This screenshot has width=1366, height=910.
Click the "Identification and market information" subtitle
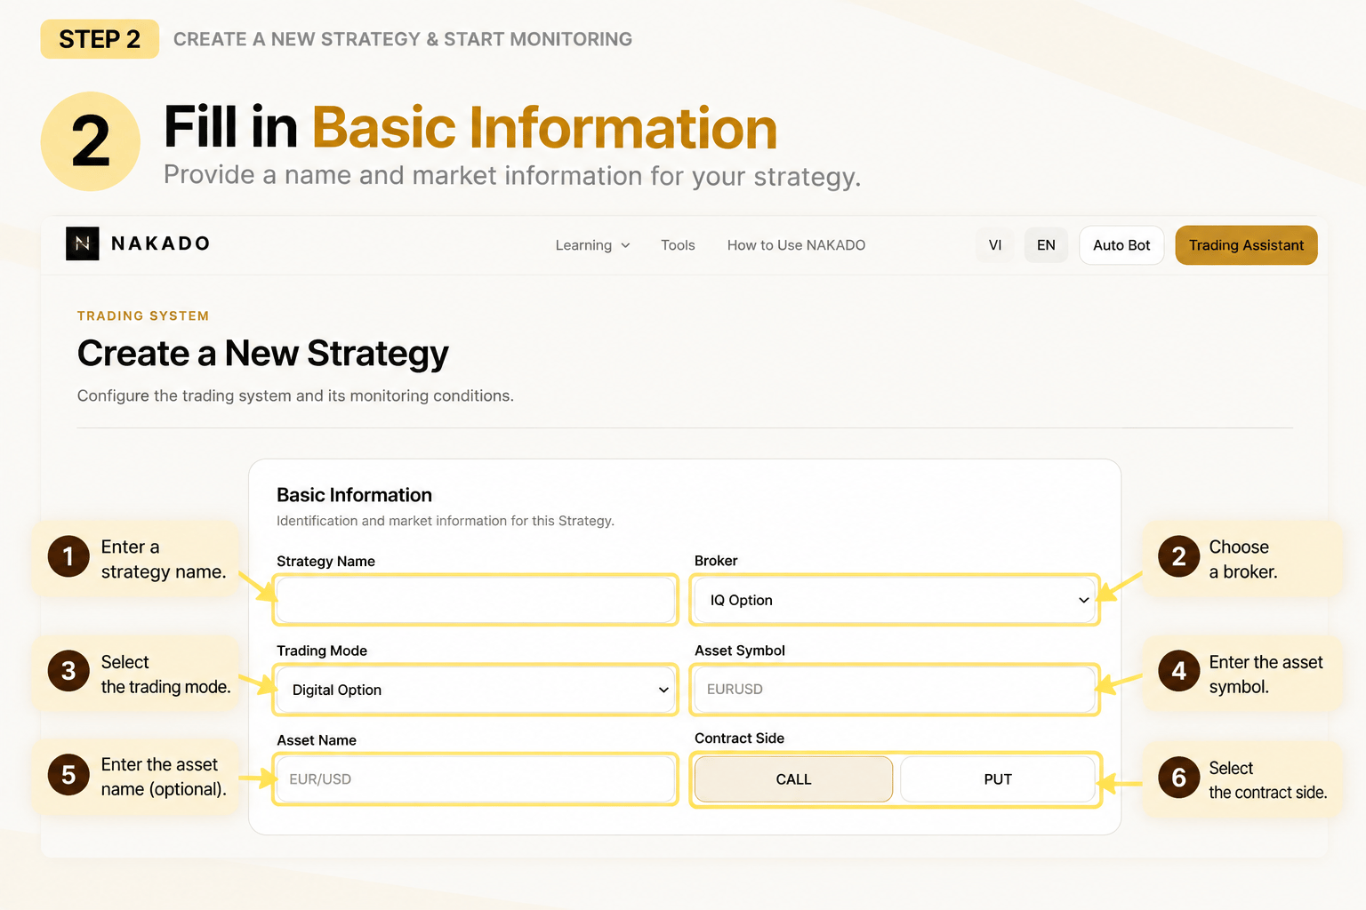coord(446,521)
